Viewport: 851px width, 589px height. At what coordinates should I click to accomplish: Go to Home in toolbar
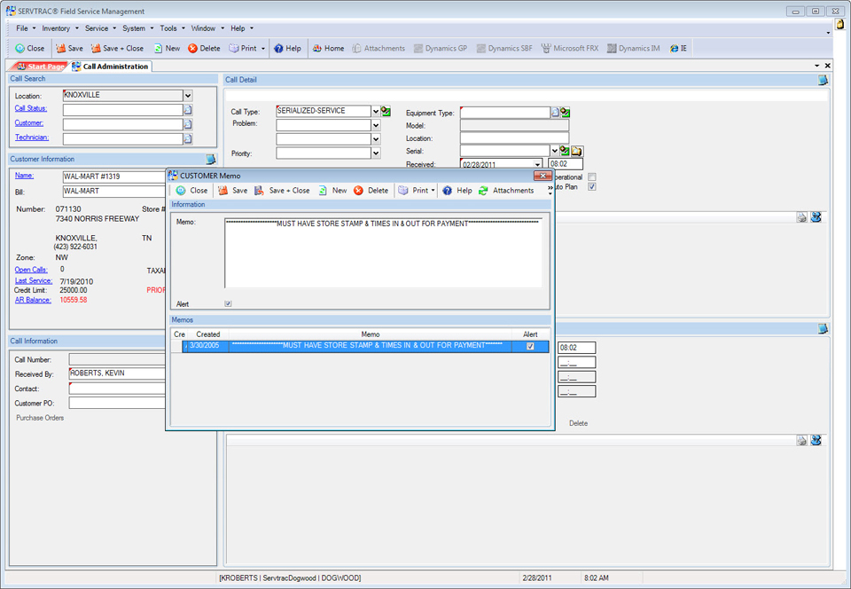pos(328,48)
